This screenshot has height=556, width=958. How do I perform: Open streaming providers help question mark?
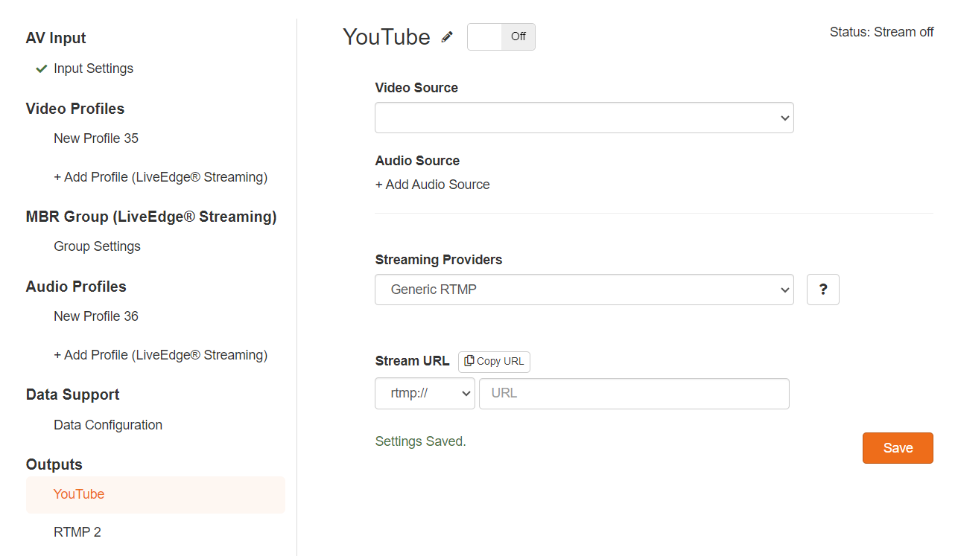pos(823,290)
